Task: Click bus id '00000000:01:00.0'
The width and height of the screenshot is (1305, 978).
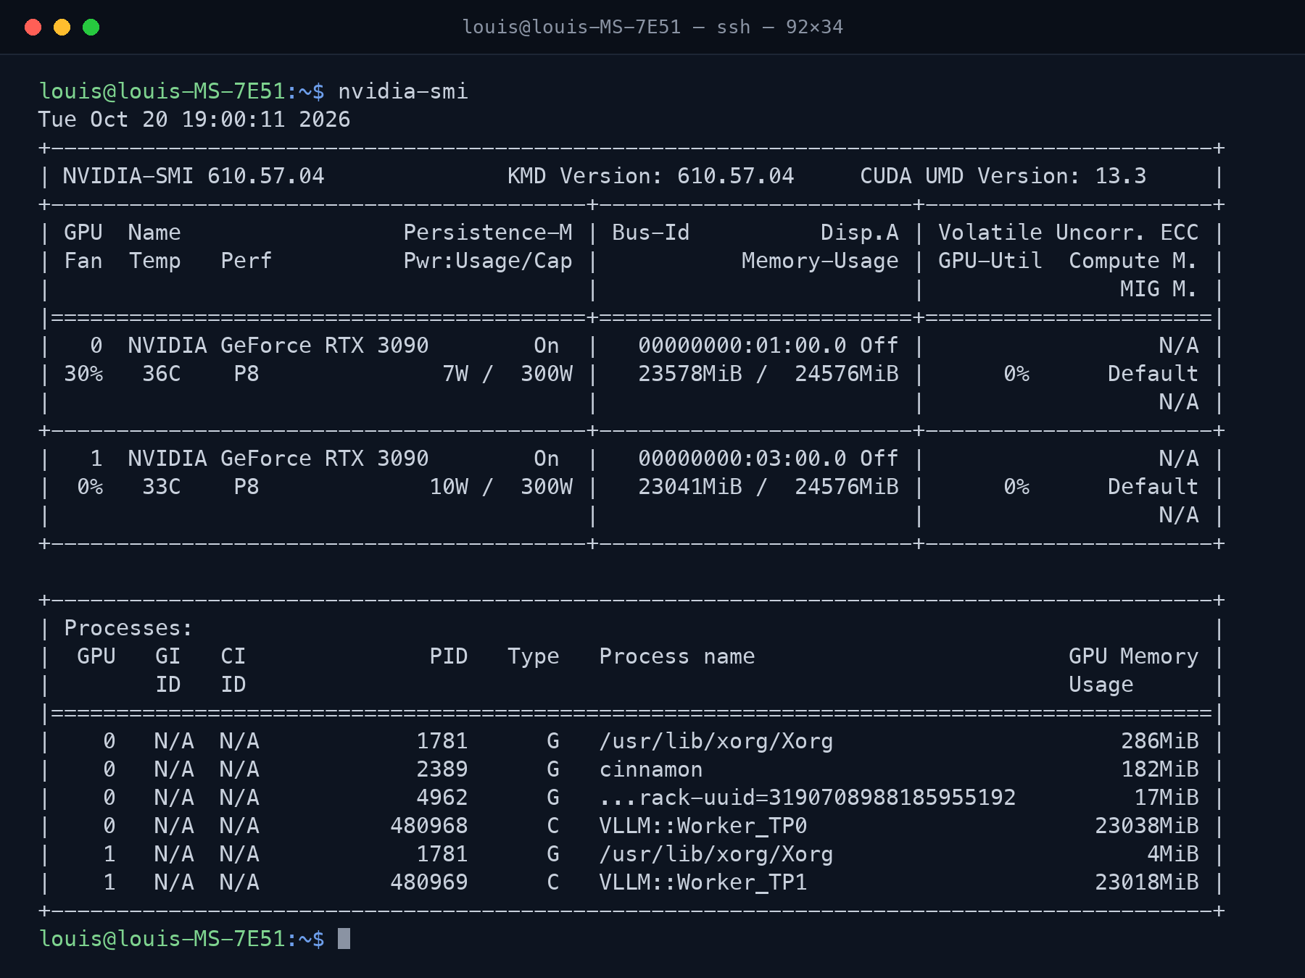Action: tap(742, 346)
